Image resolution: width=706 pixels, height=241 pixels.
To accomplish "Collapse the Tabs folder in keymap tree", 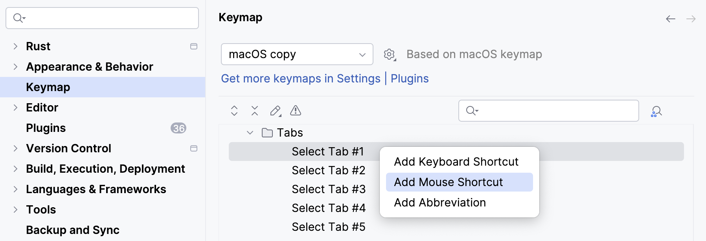I will (x=250, y=133).
